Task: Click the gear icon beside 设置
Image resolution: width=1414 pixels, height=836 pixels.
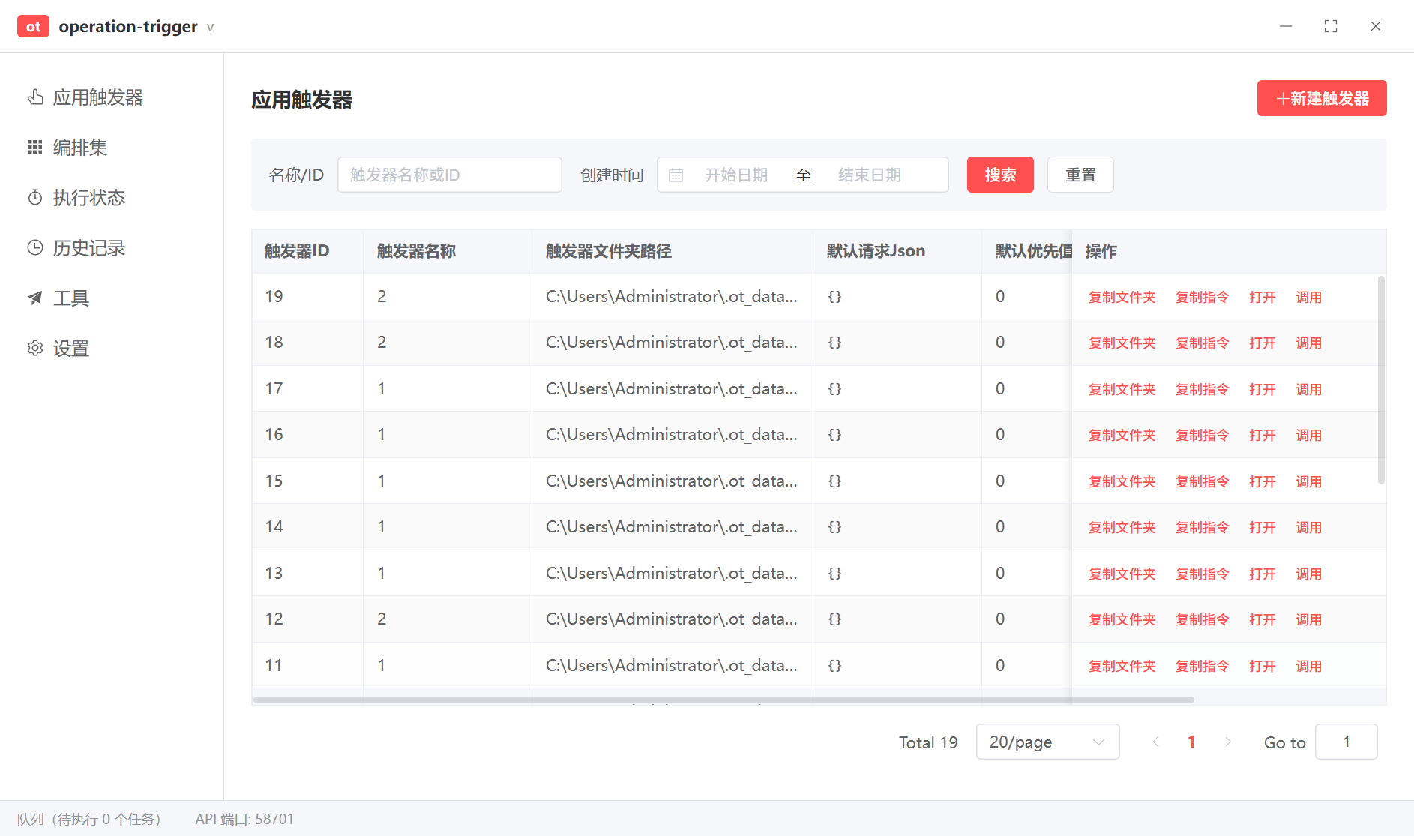Action: point(35,349)
